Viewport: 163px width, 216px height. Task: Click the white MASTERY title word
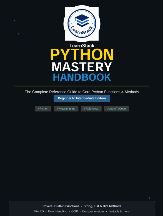[82, 67]
